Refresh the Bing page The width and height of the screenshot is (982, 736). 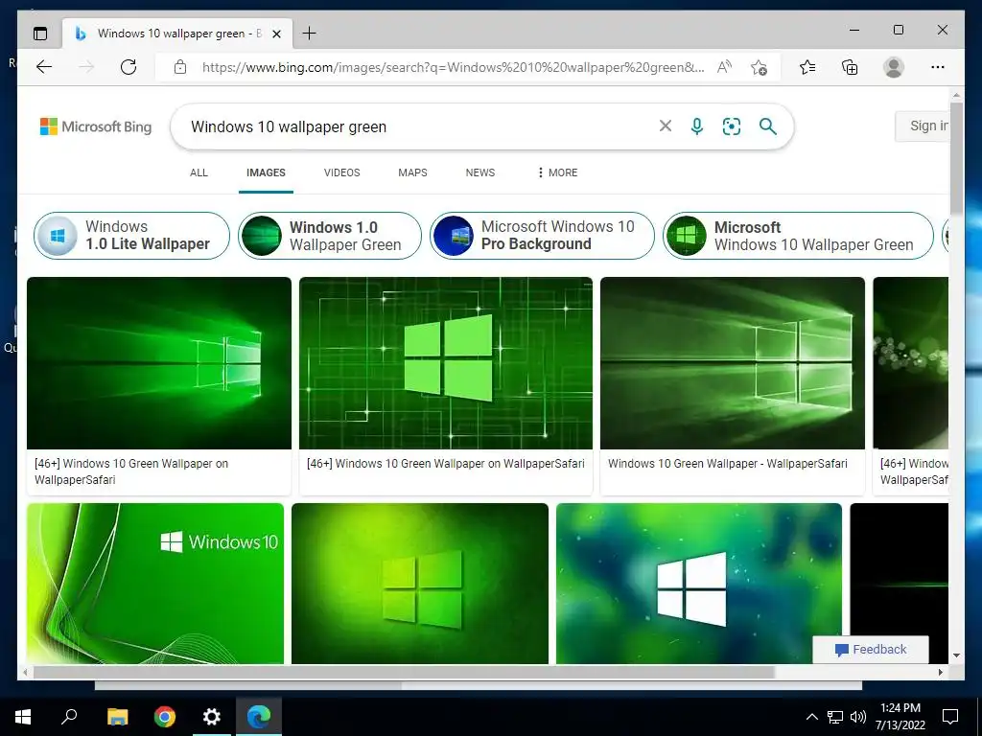pos(129,67)
